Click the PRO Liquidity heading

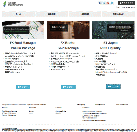click(110, 48)
